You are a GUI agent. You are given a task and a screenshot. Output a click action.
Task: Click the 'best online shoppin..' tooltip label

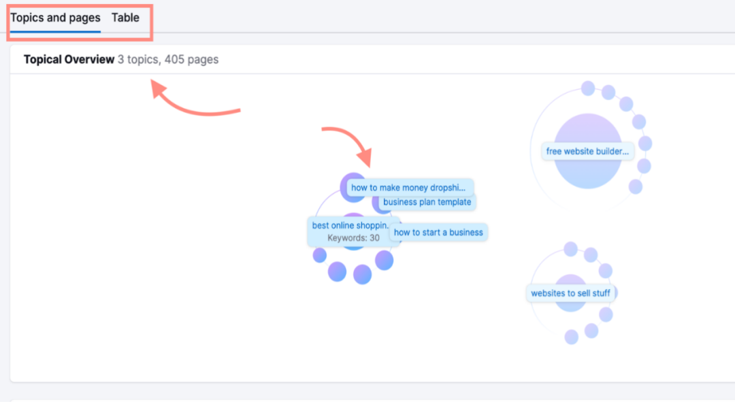(350, 225)
